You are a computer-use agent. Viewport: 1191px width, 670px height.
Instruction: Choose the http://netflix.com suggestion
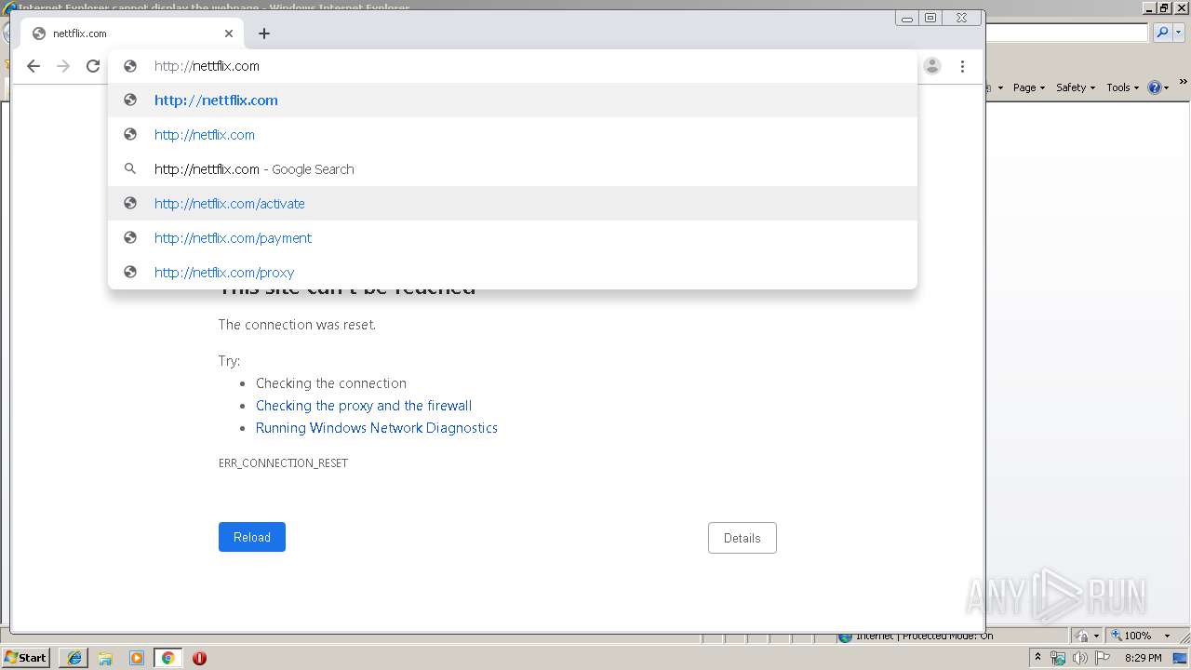pos(513,135)
